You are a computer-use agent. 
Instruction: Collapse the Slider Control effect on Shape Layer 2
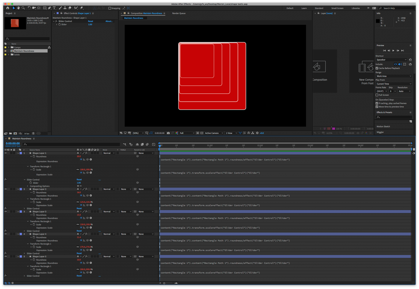25,208
